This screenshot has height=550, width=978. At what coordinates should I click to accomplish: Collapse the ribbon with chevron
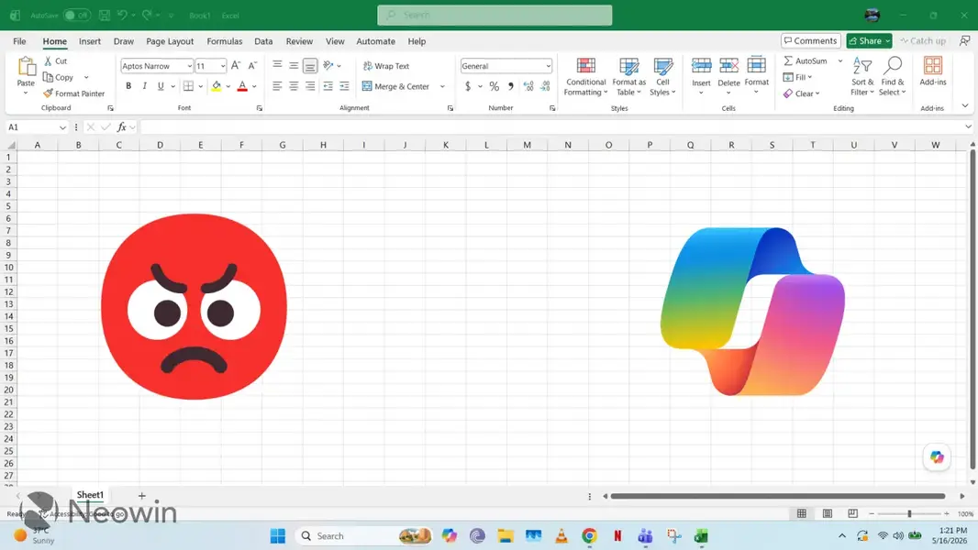(x=965, y=106)
